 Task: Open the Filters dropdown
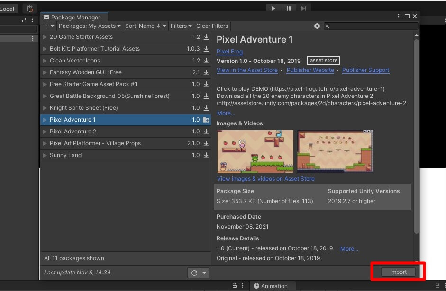(x=181, y=26)
